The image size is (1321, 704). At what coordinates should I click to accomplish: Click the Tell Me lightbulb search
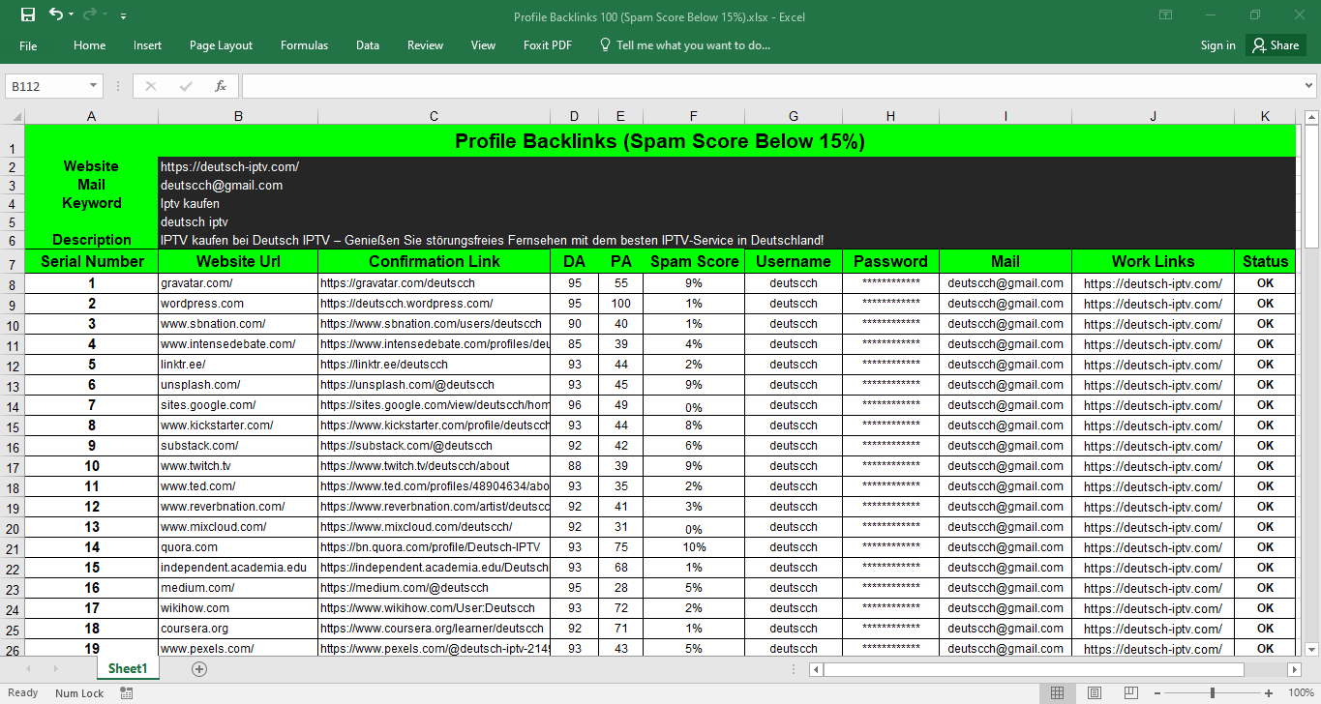pos(603,44)
